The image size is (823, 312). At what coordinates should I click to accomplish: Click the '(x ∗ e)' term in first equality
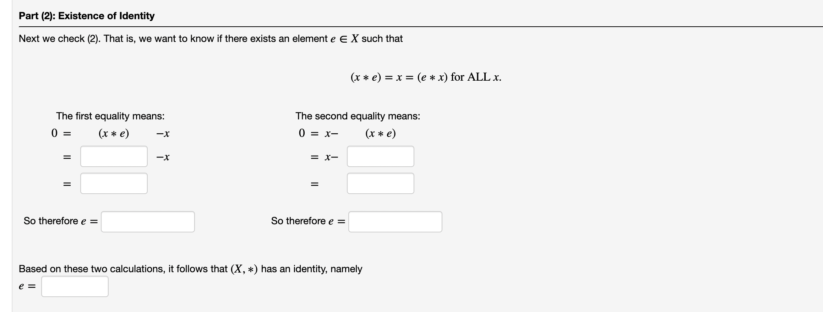(114, 133)
